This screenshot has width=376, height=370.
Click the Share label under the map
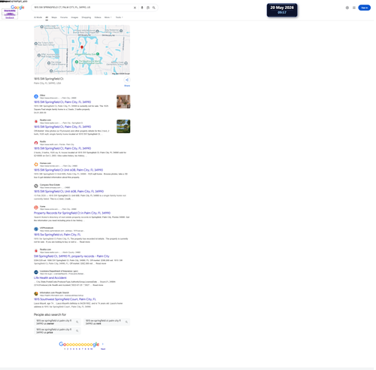(x=127, y=86)
